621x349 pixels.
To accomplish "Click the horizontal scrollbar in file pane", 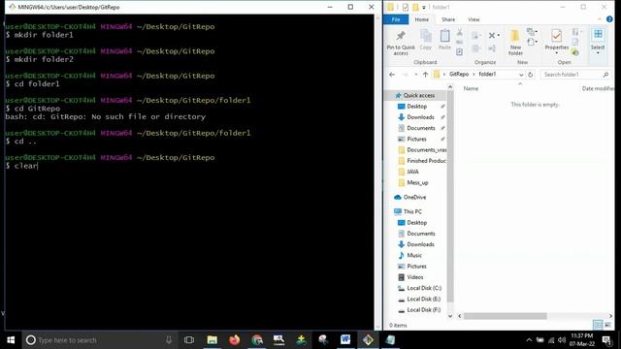I will pyautogui.click(x=506, y=316).
